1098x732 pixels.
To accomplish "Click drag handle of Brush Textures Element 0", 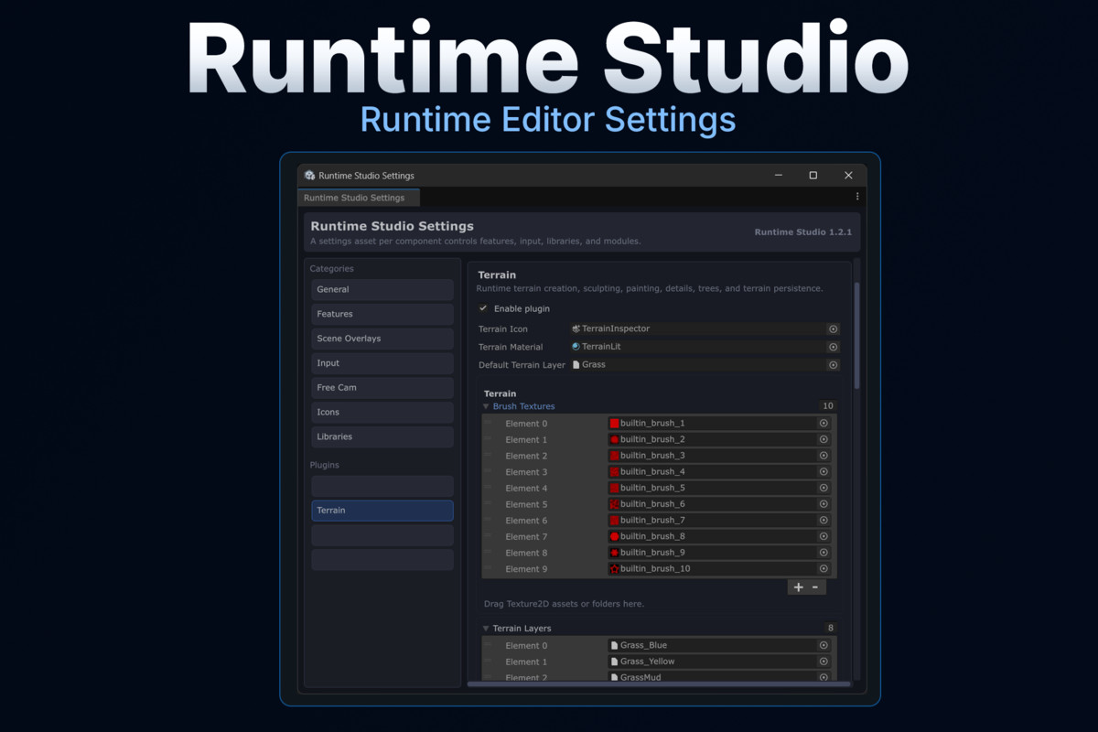I will pos(489,424).
